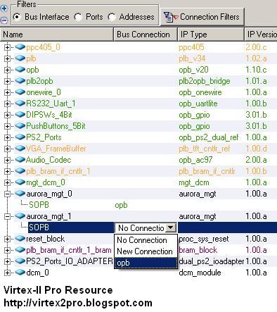Click the plb2opb bridge component icon

[20, 80]
